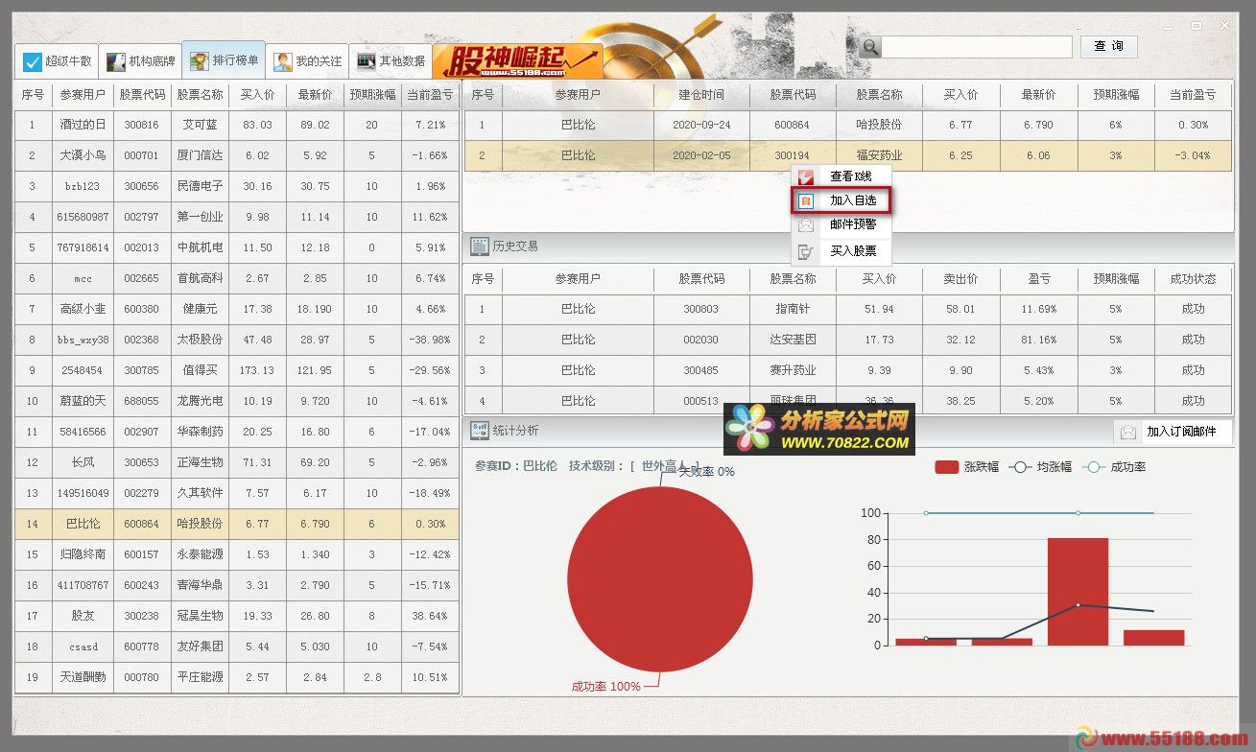Sort the left table by 当前盈亏 column
This screenshot has width=1256, height=752.
click(430, 95)
